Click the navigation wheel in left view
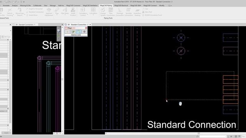The height and width of the screenshot is (138, 246). [58, 30]
